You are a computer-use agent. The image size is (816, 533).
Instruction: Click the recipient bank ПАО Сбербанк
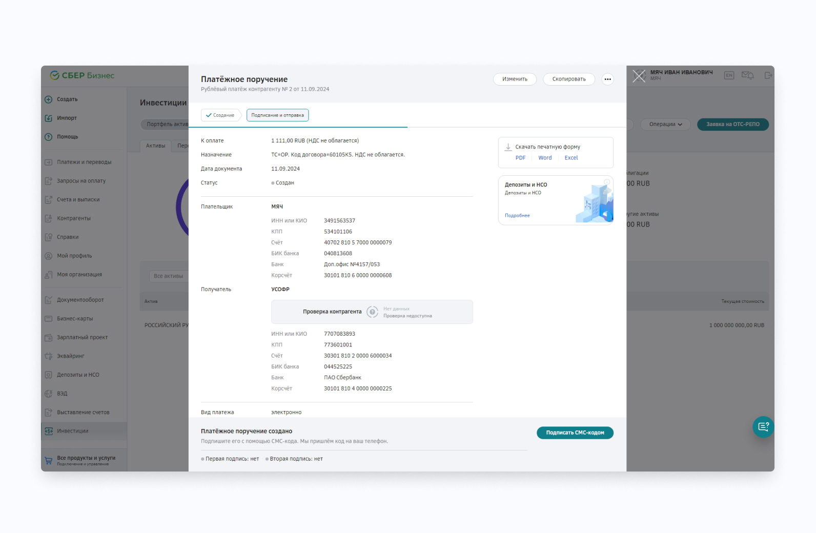[342, 378]
